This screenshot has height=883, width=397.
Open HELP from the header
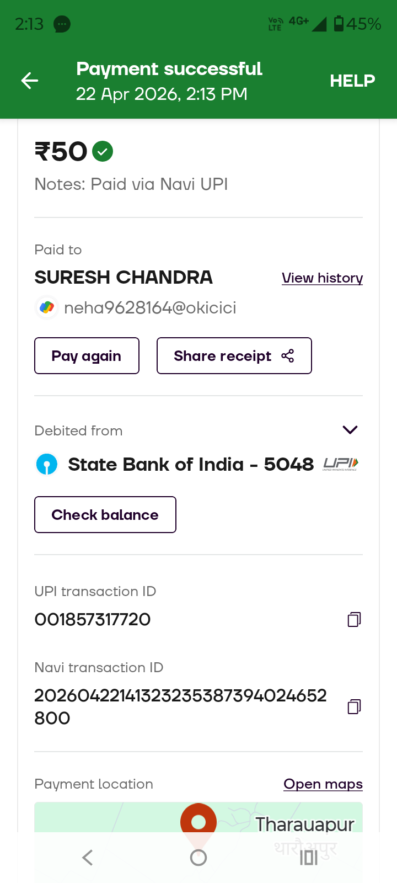352,81
